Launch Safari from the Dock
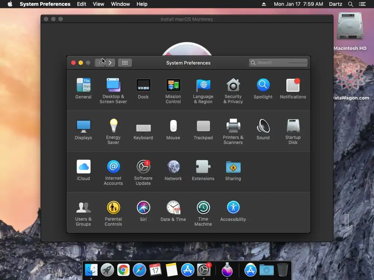This screenshot has height=280, width=374. 139,270
